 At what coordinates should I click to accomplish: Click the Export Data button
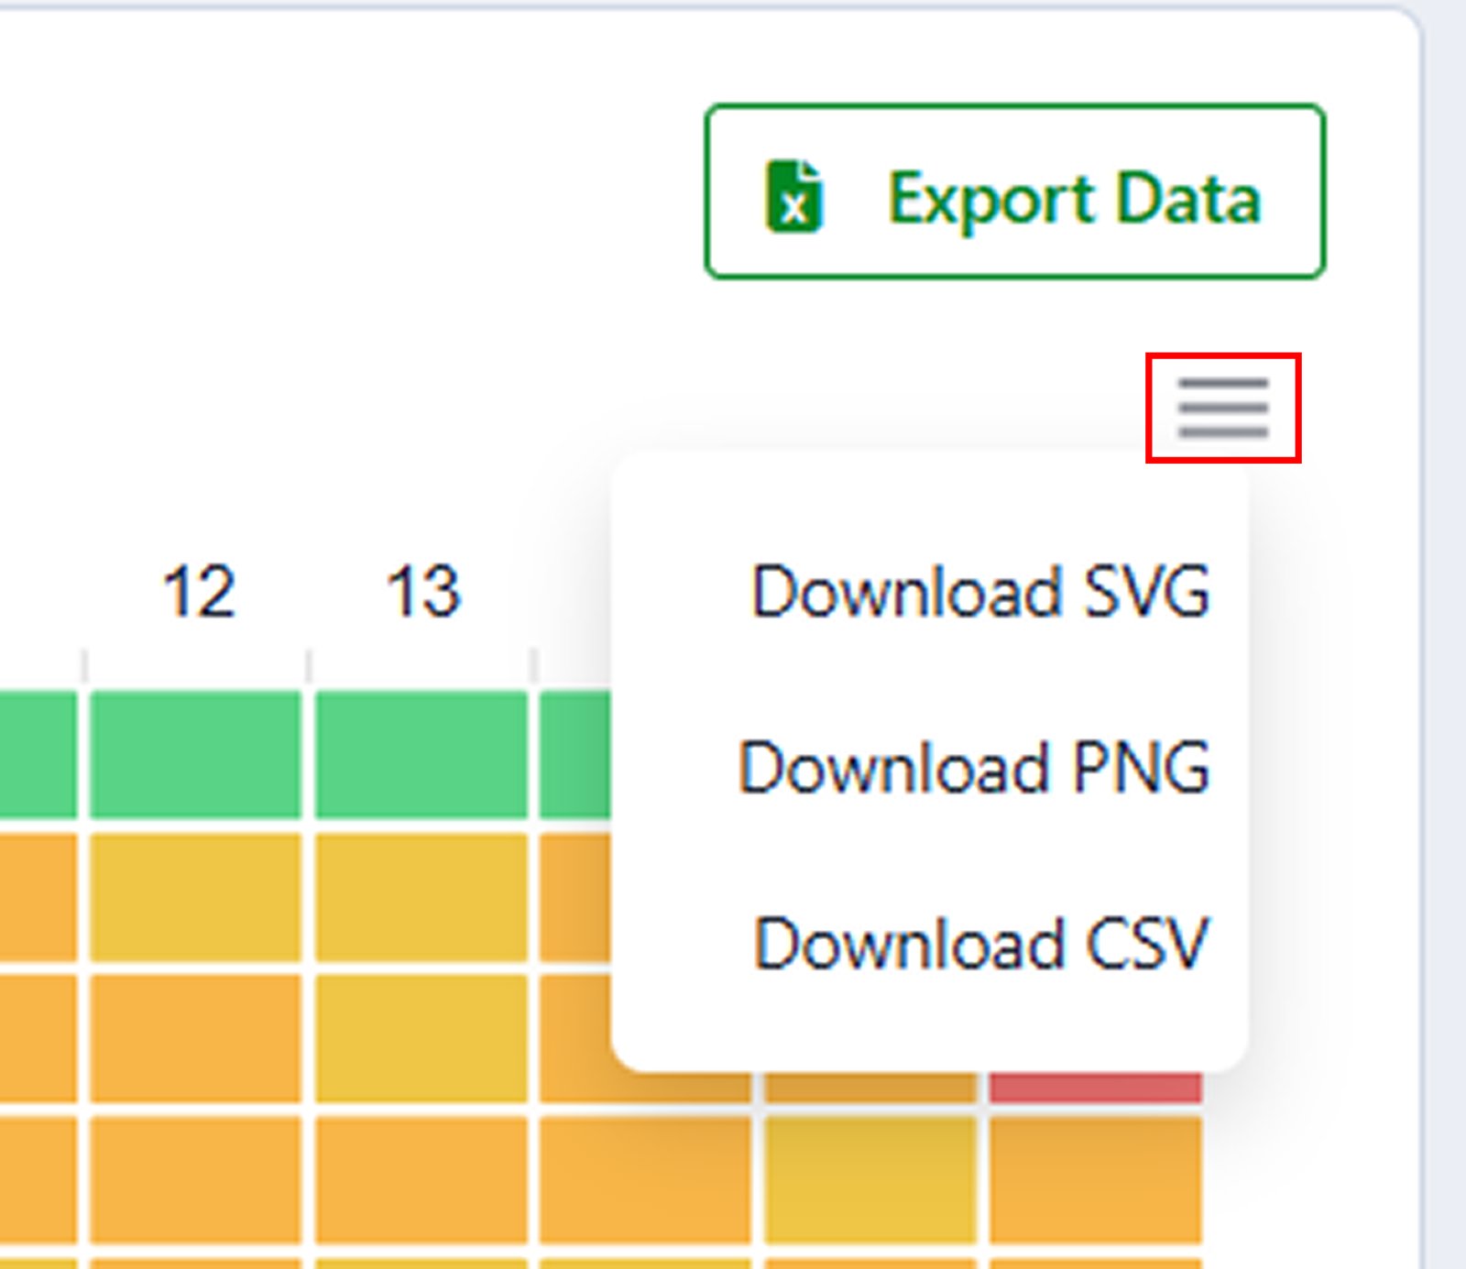(x=1013, y=194)
